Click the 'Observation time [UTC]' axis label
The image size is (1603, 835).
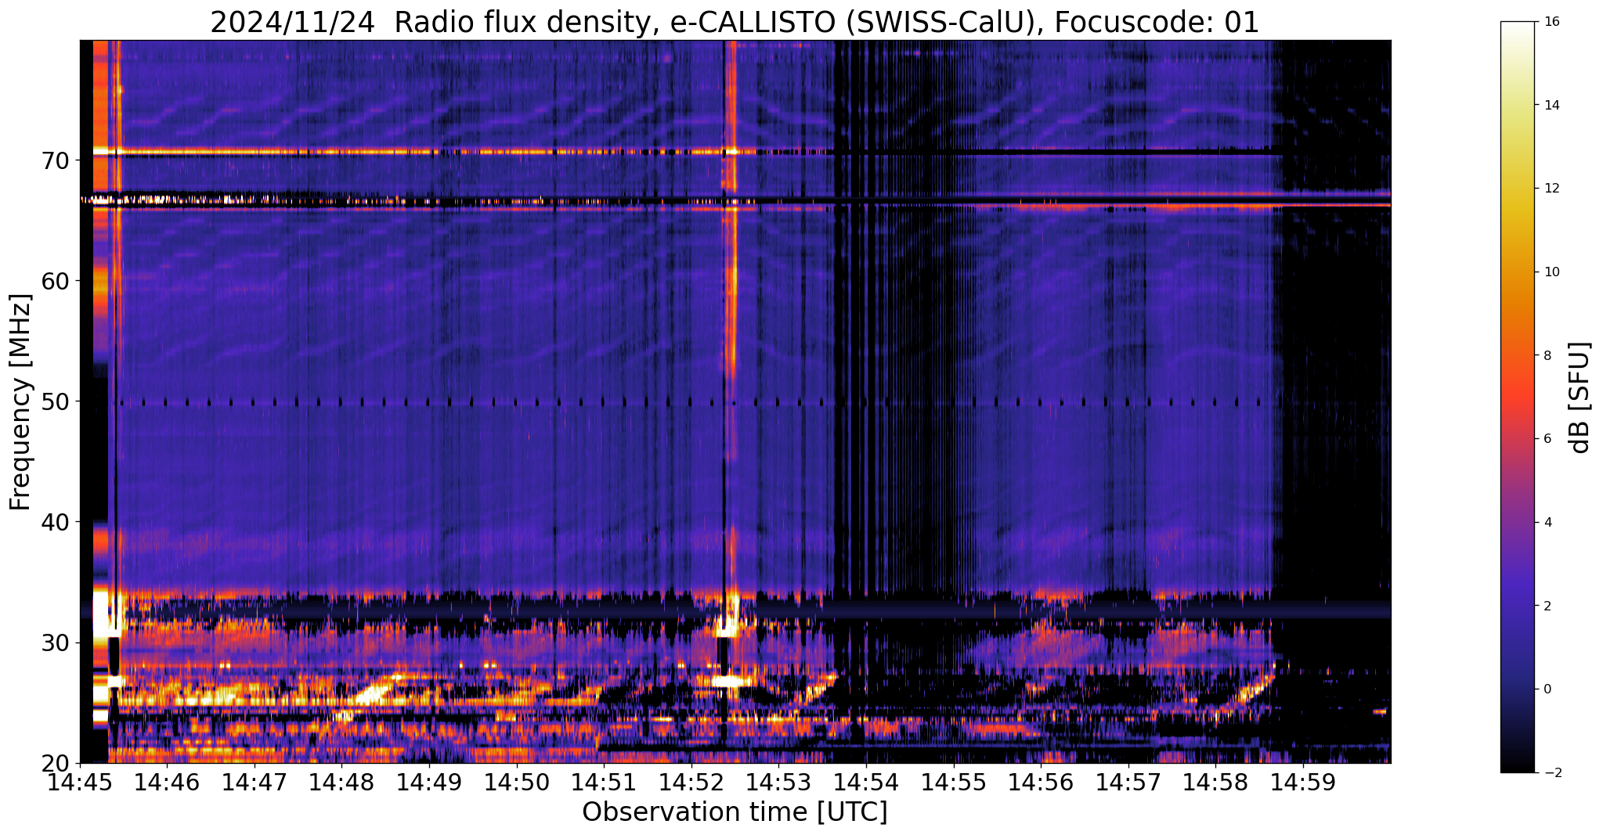pyautogui.click(x=735, y=812)
